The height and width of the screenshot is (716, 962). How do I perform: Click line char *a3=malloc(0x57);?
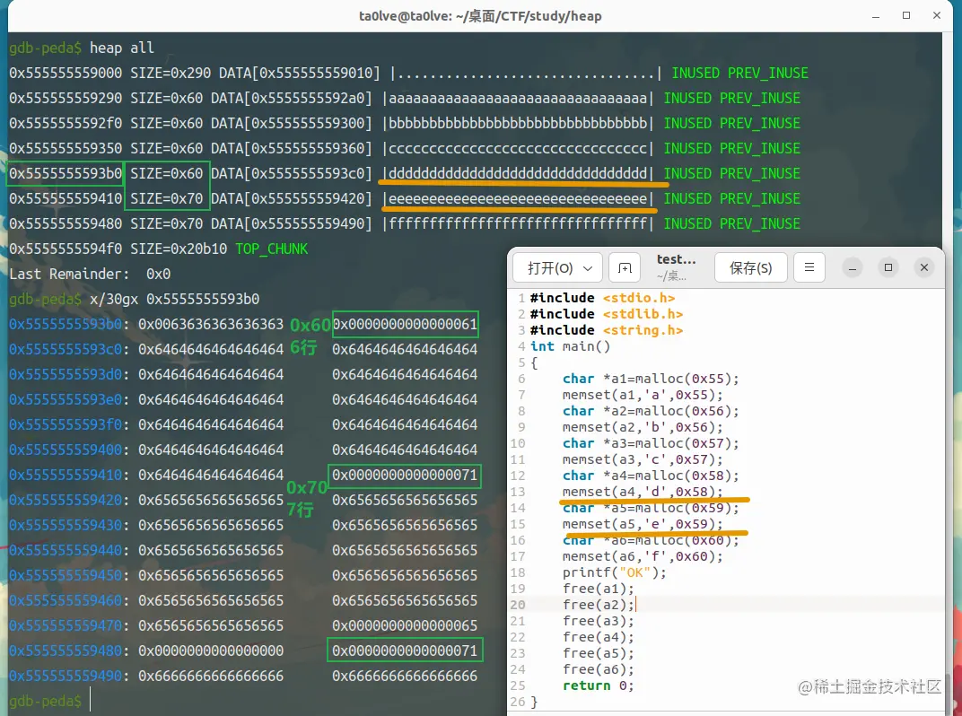651,443
